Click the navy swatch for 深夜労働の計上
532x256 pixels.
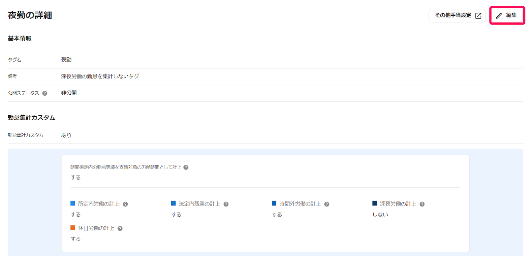pyautogui.click(x=375, y=203)
